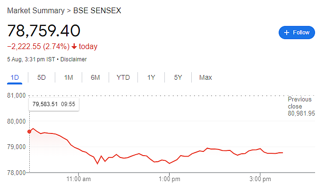Select the Max time range

coord(205,78)
